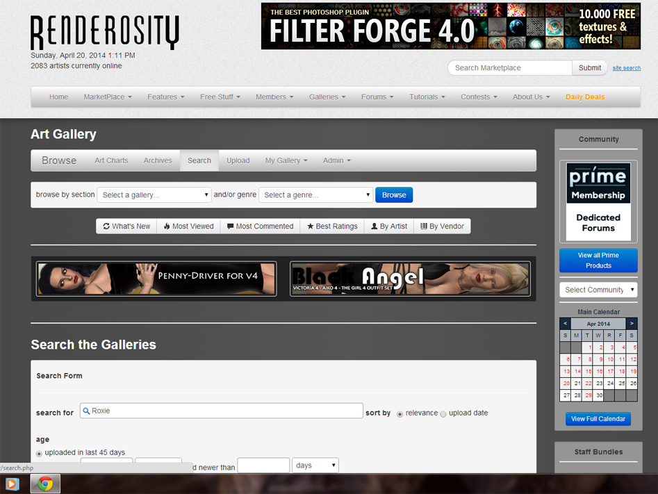Go to next month in calendar
Image resolution: width=658 pixels, height=494 pixels.
pos(632,324)
